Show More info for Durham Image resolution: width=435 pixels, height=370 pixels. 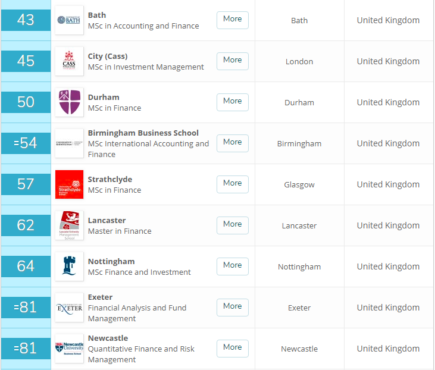pos(232,101)
